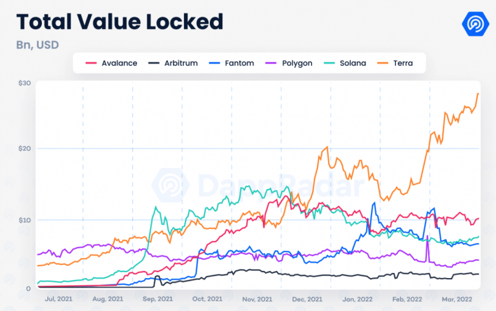Click the orange Terra color marker
Viewport: 496px width, 311px height.
382,63
